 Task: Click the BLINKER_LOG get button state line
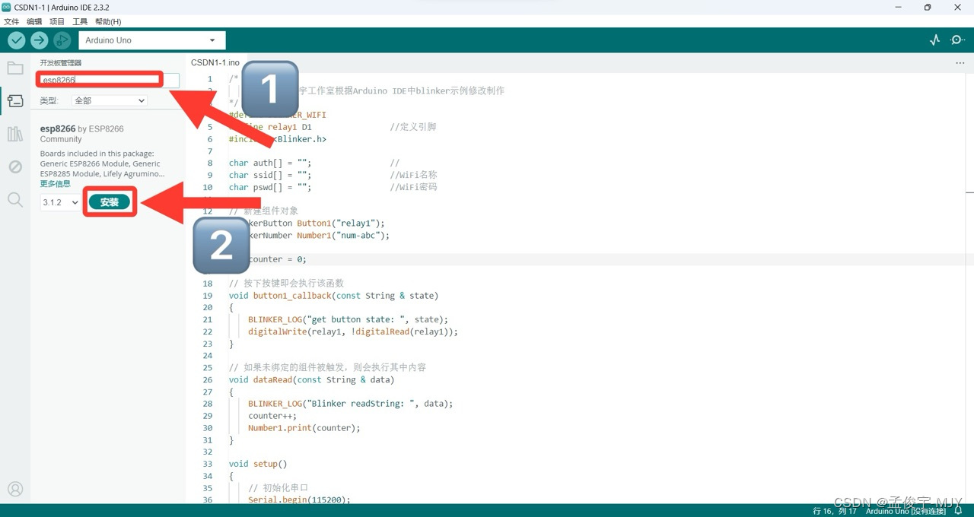(348, 319)
